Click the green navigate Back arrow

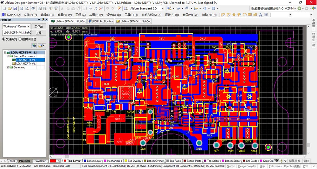299,9
